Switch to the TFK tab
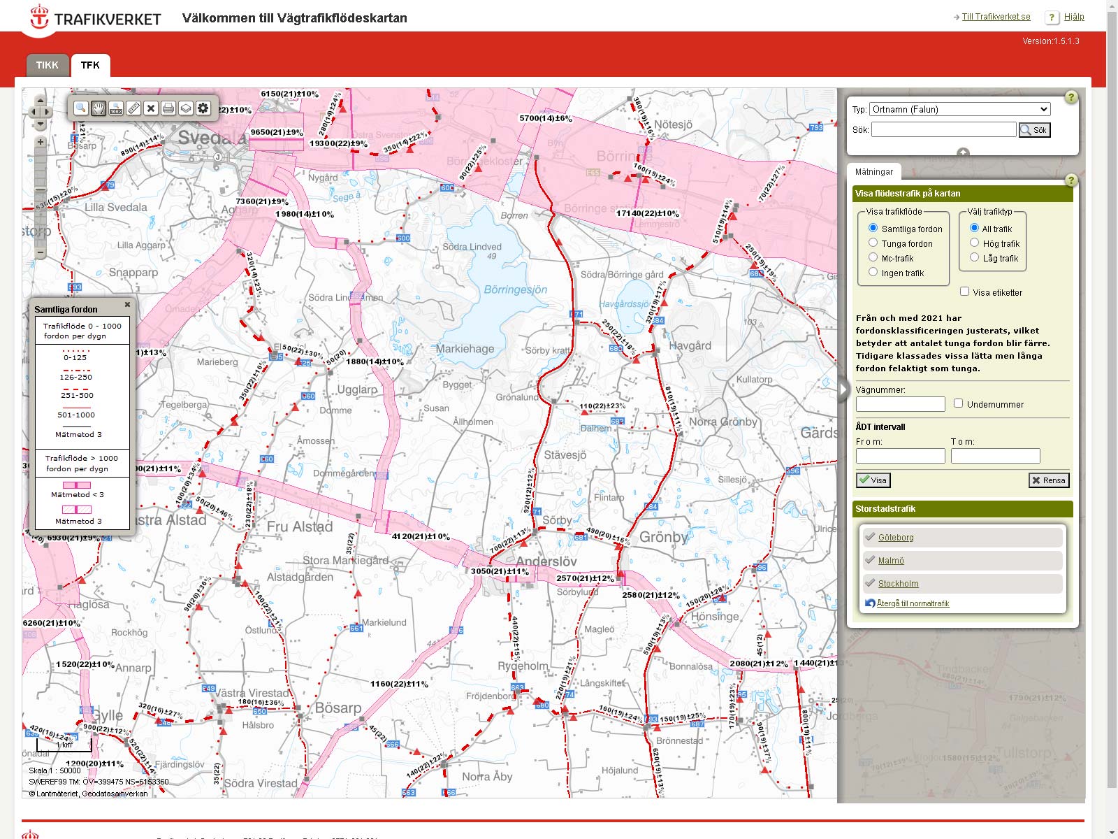Image resolution: width=1118 pixels, height=839 pixels. pyautogui.click(x=90, y=65)
